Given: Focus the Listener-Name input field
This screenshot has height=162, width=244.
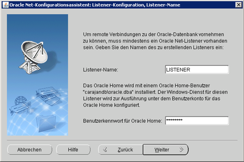Looking at the screenshot, I should click(x=197, y=69).
